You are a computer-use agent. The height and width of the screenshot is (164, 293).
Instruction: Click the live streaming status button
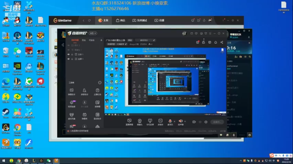coord(217,122)
